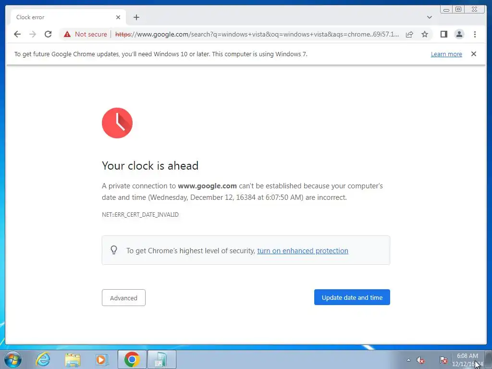Show hidden system tray icons
Viewport: 492px width, 369px height.
(x=408, y=360)
